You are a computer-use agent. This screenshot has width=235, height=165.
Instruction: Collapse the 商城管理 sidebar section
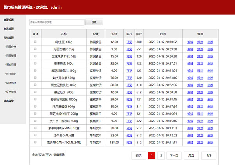coord(9,38)
